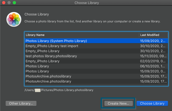Click the blue Choose Library button
The width and height of the screenshot is (172, 111).
(152, 104)
